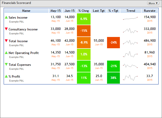Viewport: 162px width, 118px height.
Task: Click the Jun-15 column header
Action: 70,11
